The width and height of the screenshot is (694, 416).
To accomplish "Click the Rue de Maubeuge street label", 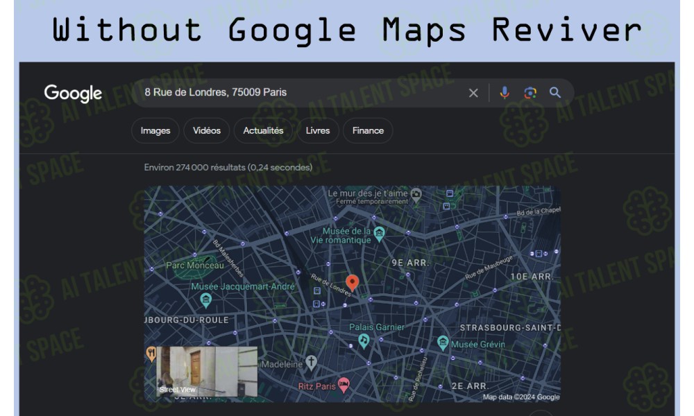I will pyautogui.click(x=489, y=267).
